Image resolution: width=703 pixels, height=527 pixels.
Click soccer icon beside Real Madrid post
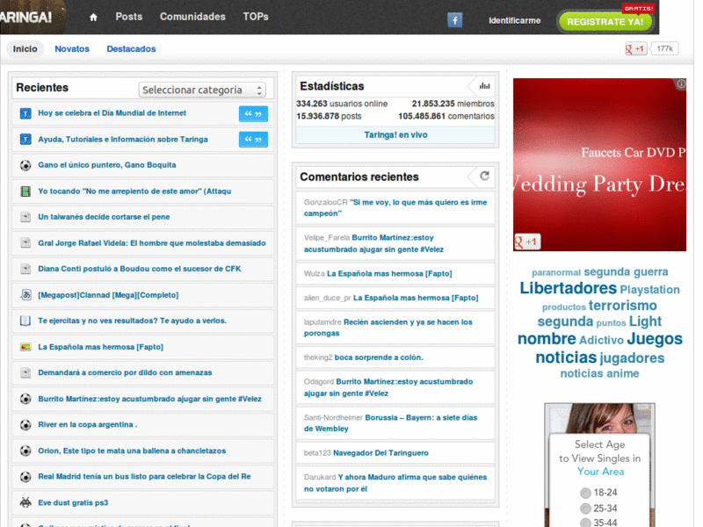(25, 477)
